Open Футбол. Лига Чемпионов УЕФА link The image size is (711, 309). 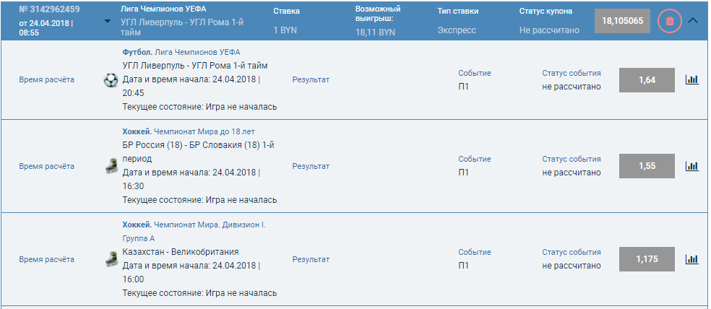pos(181,52)
